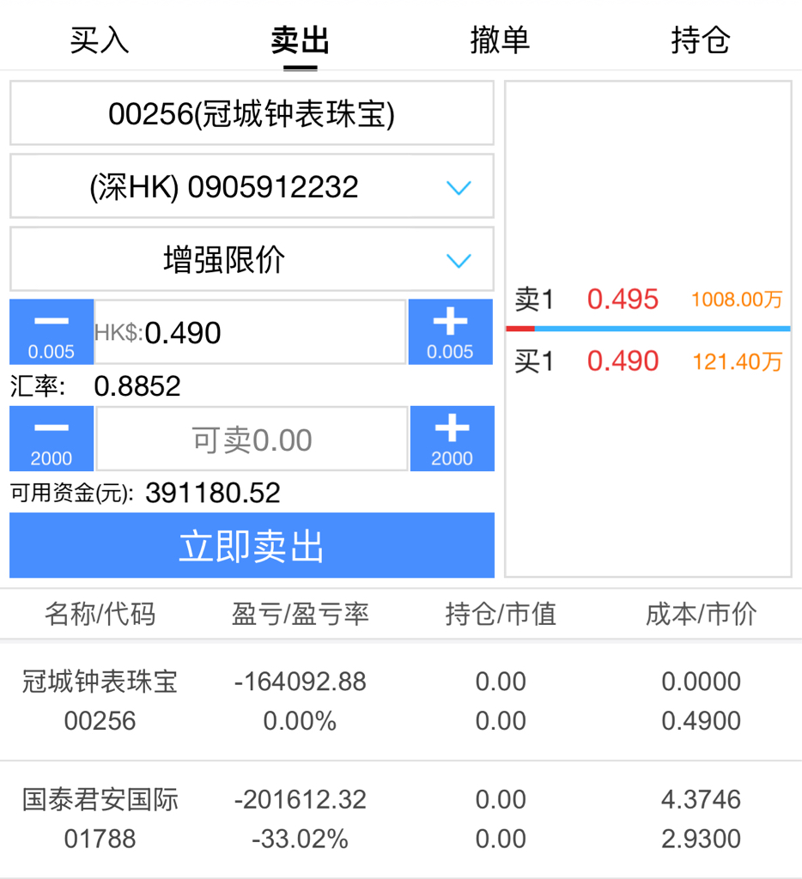Increase price by 0.005 with plus button
This screenshot has height=879, width=802.
[450, 332]
